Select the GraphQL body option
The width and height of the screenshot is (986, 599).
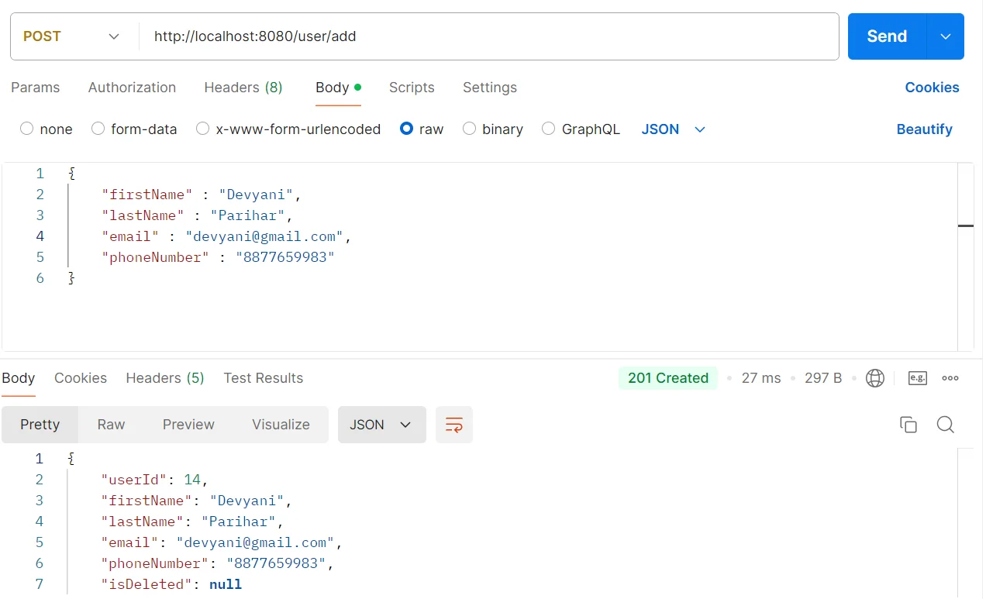[549, 129]
